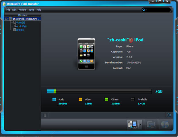Select the zh-ceshi iPod device row
The height and width of the screenshot is (137, 178).
[23, 19]
